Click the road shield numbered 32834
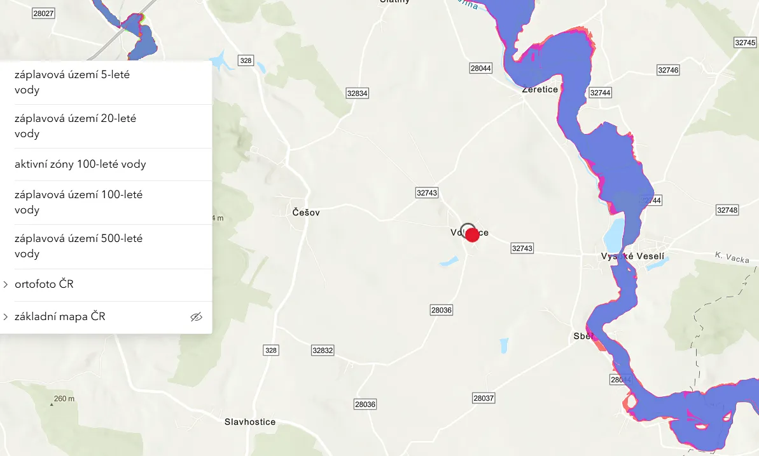 [358, 93]
